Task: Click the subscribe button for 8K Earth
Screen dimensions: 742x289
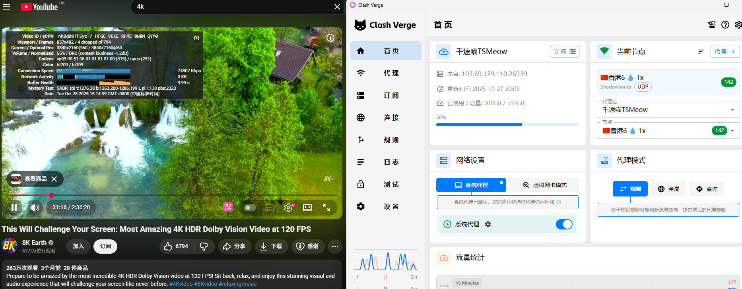Action: (x=105, y=247)
